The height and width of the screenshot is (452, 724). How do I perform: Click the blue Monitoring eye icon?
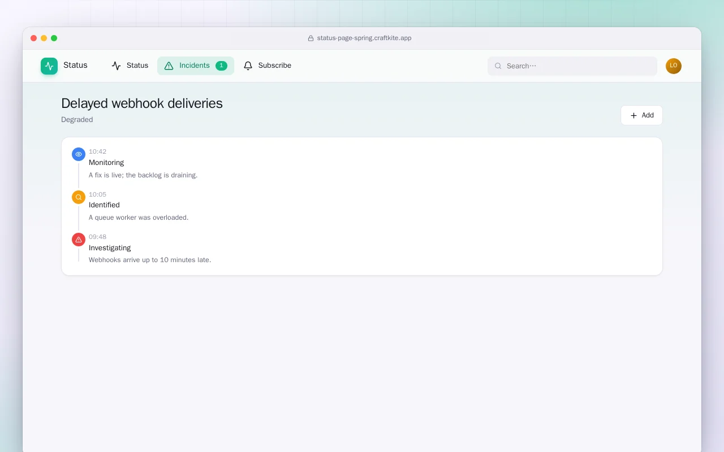(79, 154)
